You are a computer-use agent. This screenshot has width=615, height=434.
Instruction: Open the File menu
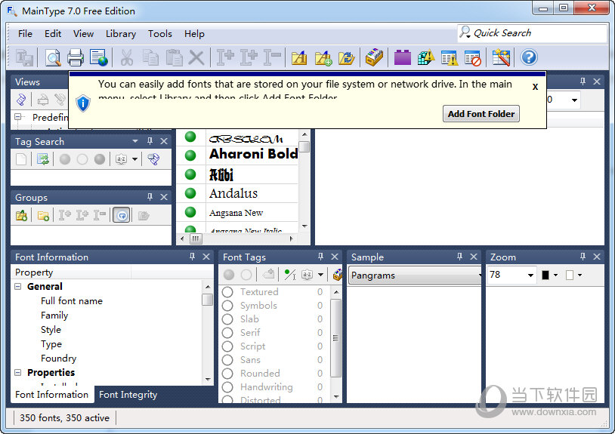click(x=25, y=34)
